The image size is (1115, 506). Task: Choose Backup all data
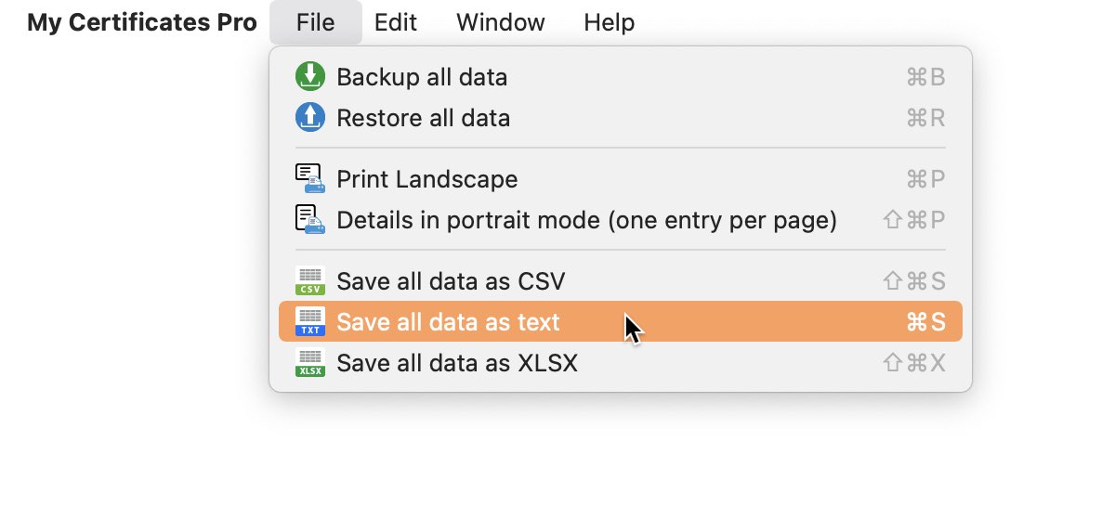(621, 77)
